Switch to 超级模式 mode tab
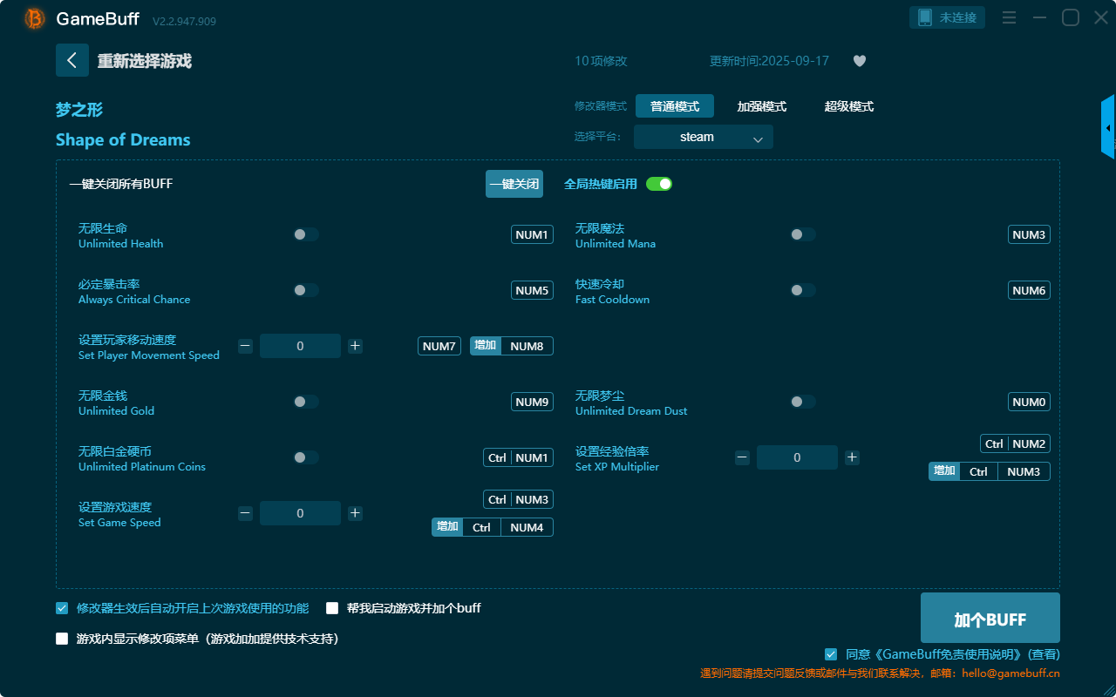 [849, 106]
